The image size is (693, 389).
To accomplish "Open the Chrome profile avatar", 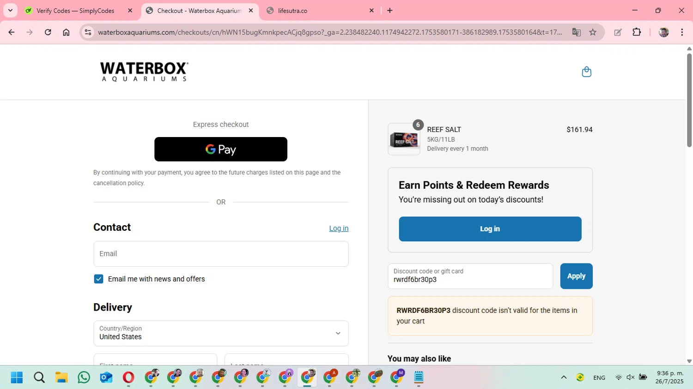I will click(x=664, y=32).
